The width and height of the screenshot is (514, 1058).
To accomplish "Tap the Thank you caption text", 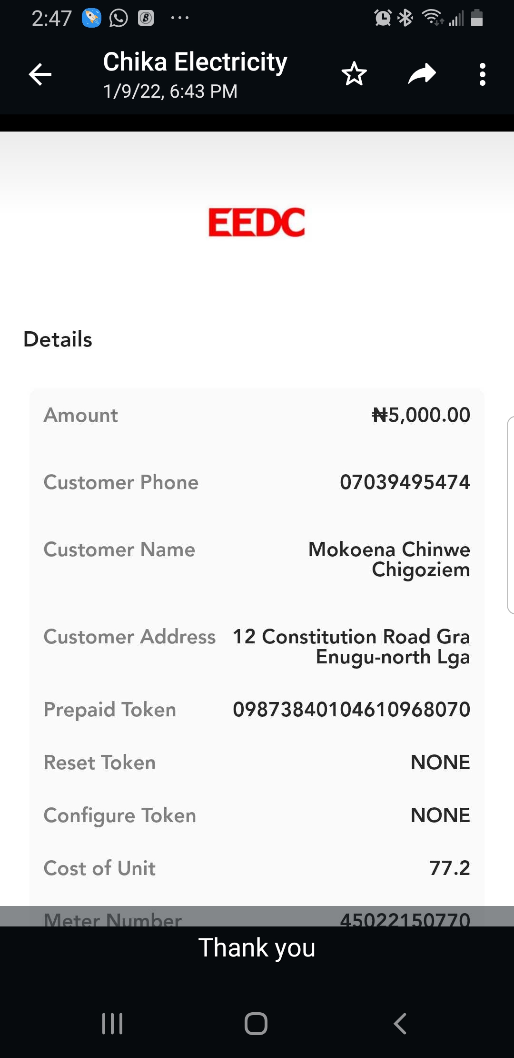I will tap(257, 947).
